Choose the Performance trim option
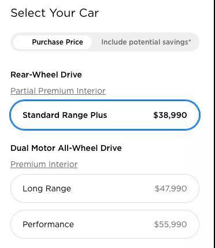The height and width of the screenshot is (248, 215). point(105,224)
